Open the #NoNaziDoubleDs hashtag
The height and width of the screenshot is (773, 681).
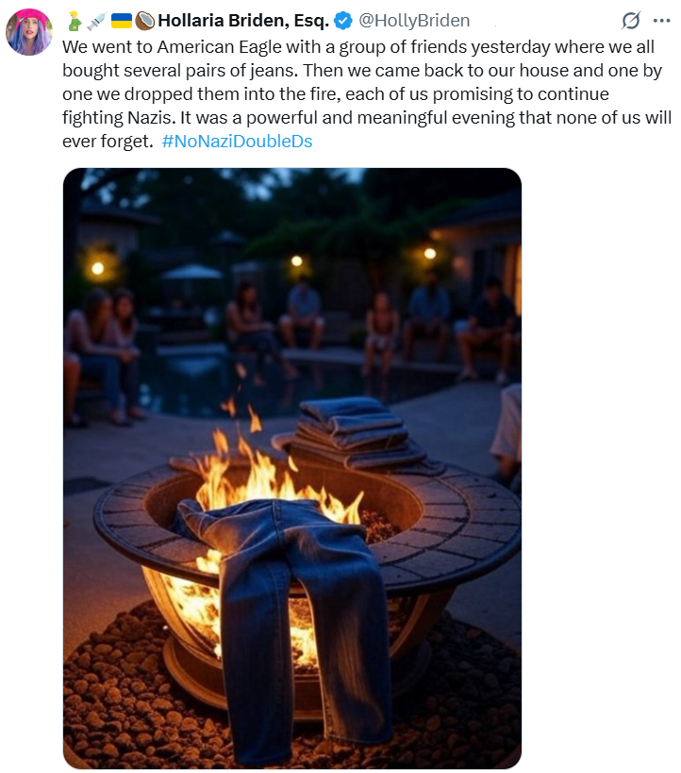click(x=237, y=142)
